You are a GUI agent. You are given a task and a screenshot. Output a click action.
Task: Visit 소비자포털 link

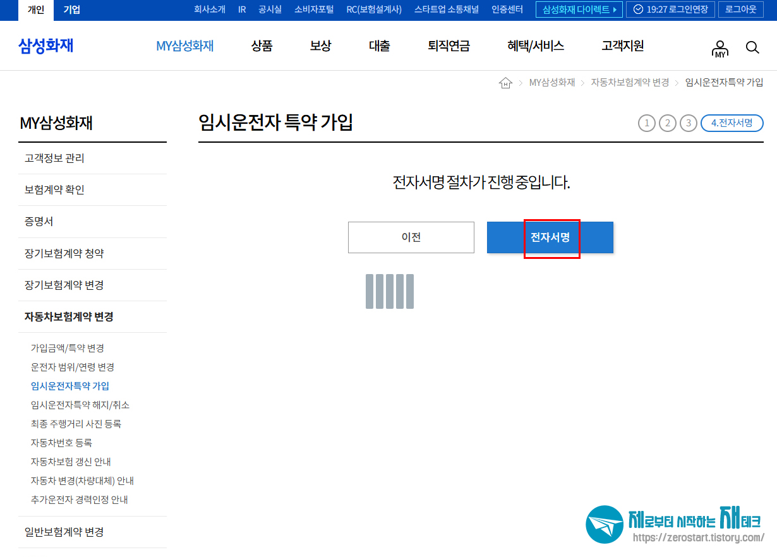click(x=314, y=9)
